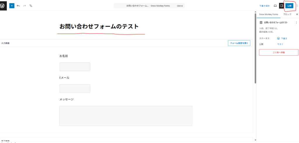299x143 pixels.
Task: Click the sidebar title お問い合わせフォームのテスト
Action: tap(276, 23)
